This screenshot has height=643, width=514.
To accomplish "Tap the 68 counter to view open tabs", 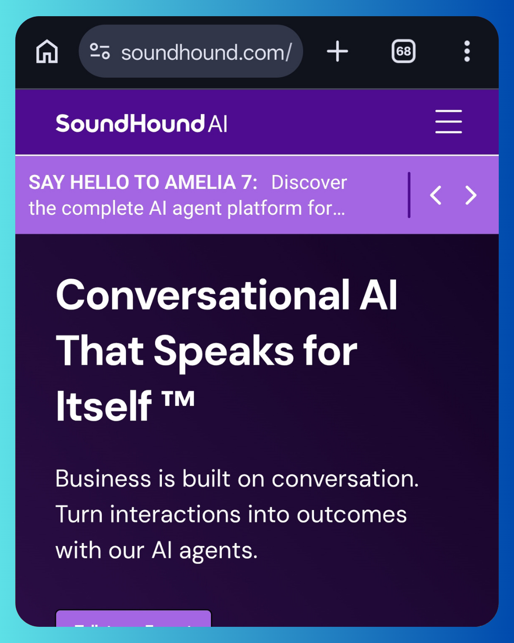I will (x=403, y=51).
